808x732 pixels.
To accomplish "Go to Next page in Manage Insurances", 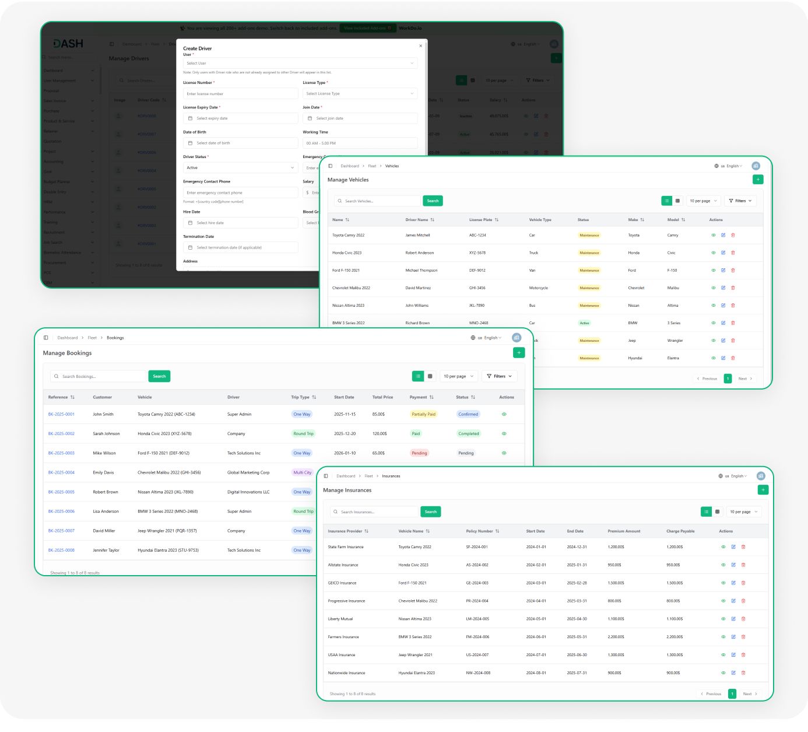I will coord(750,694).
